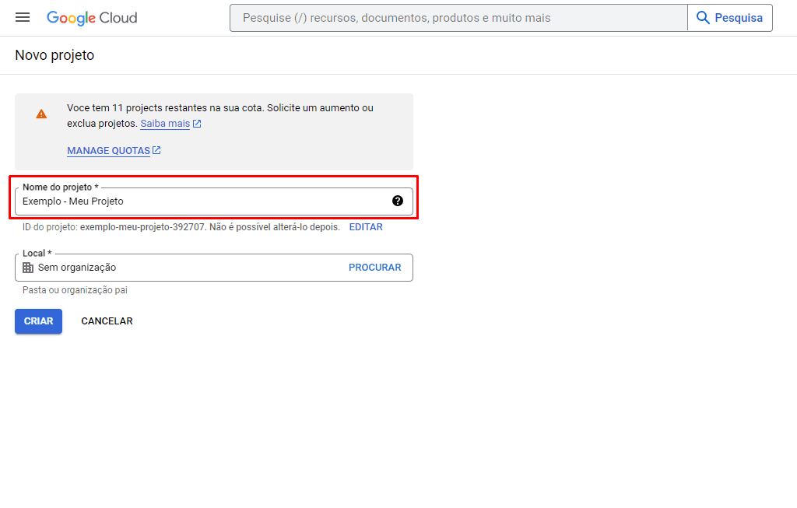Click the external link icon beside Saiba mais

[197, 124]
